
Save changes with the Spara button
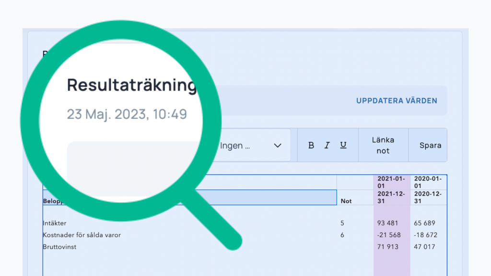pos(430,145)
